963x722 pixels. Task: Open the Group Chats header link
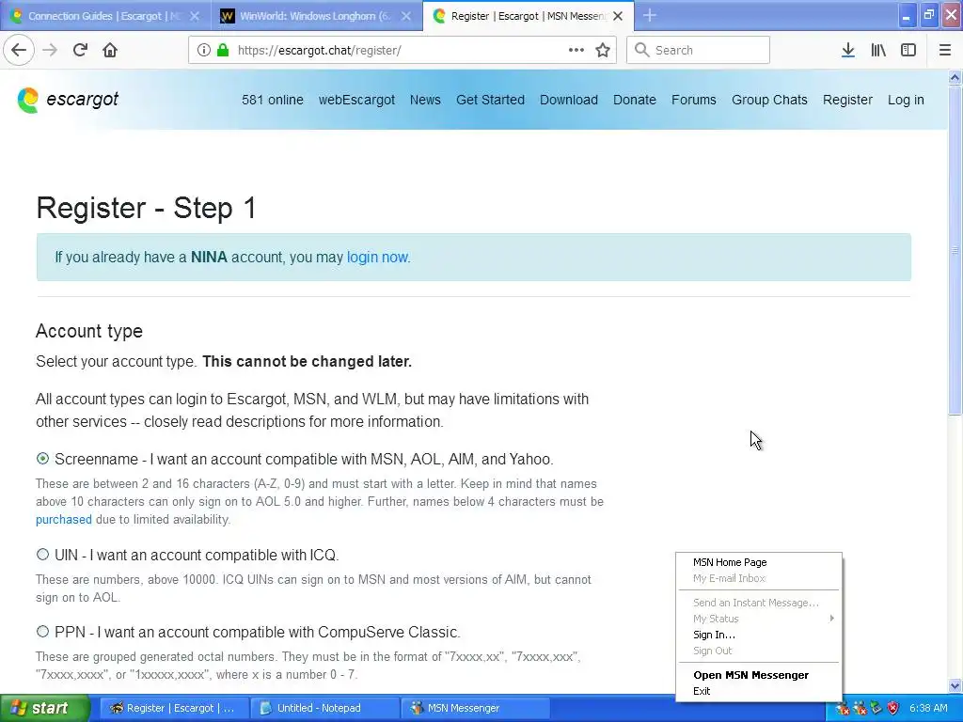click(769, 100)
